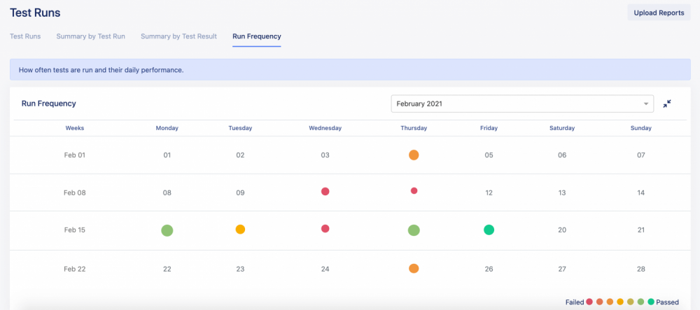Click small red dot on Thursday Feb 11
This screenshot has height=310, width=700.
tap(414, 190)
